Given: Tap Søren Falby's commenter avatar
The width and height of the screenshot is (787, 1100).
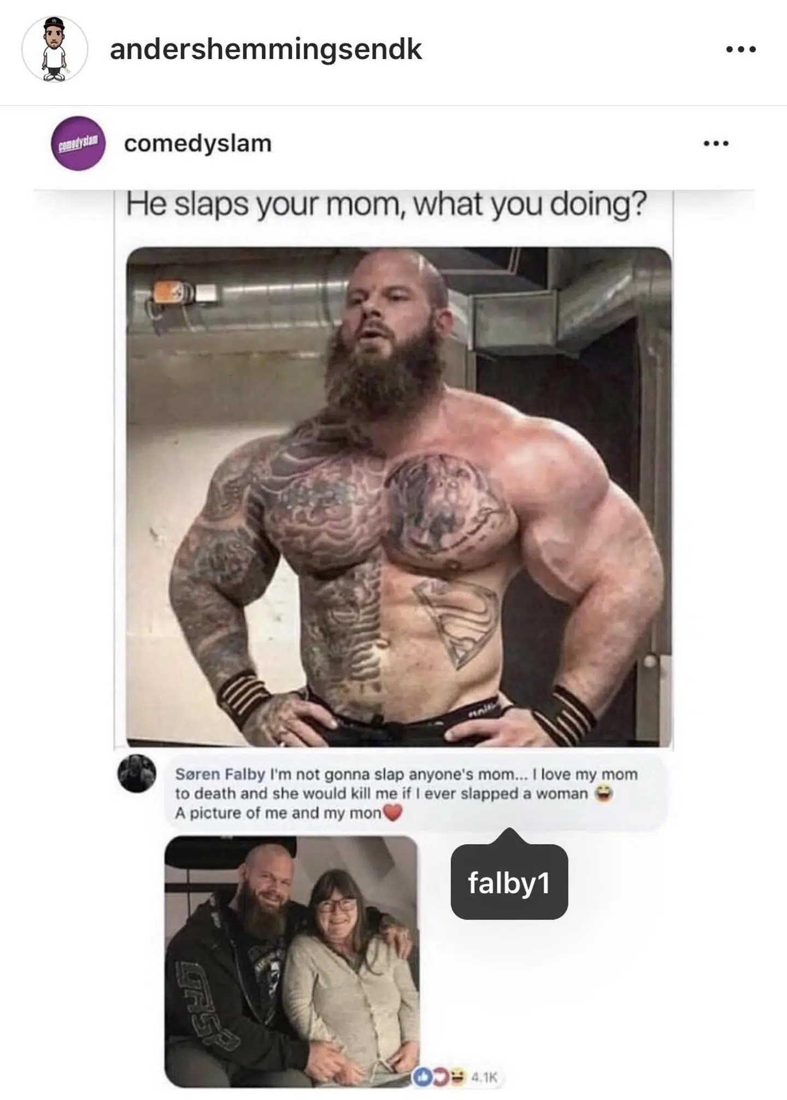Looking at the screenshot, I should click(x=137, y=774).
